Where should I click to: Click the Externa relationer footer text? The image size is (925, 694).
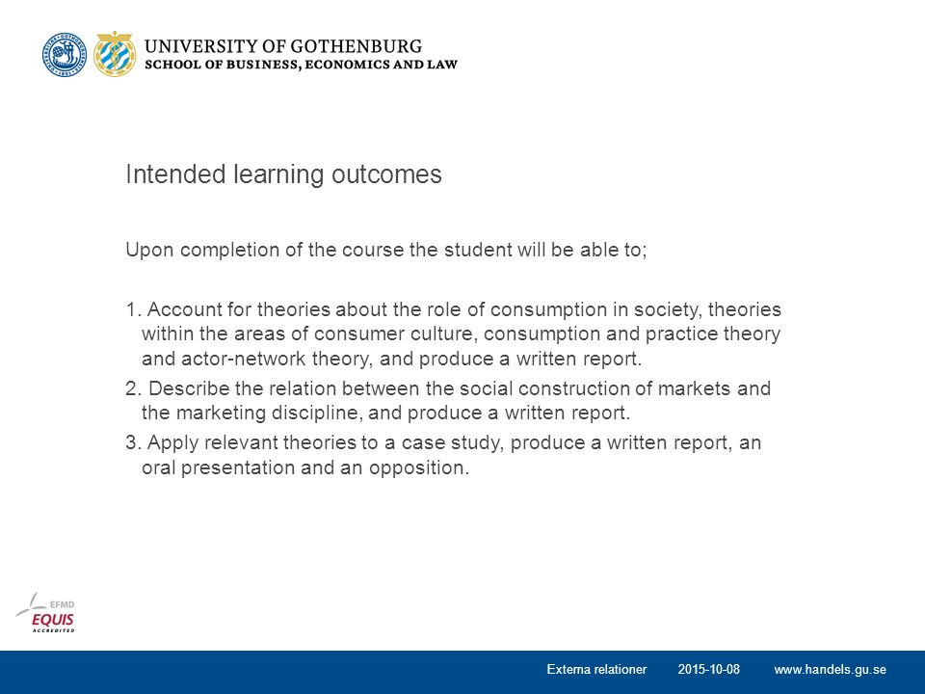pyautogui.click(x=596, y=669)
